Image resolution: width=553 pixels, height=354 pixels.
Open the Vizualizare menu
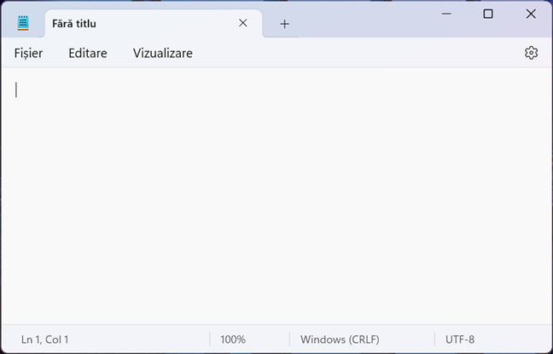(163, 53)
